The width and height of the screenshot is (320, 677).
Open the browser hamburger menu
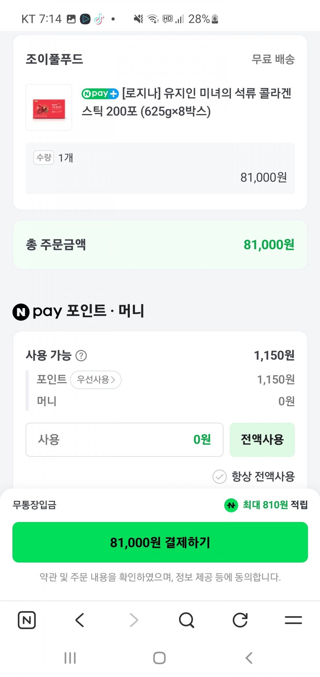[x=293, y=620]
